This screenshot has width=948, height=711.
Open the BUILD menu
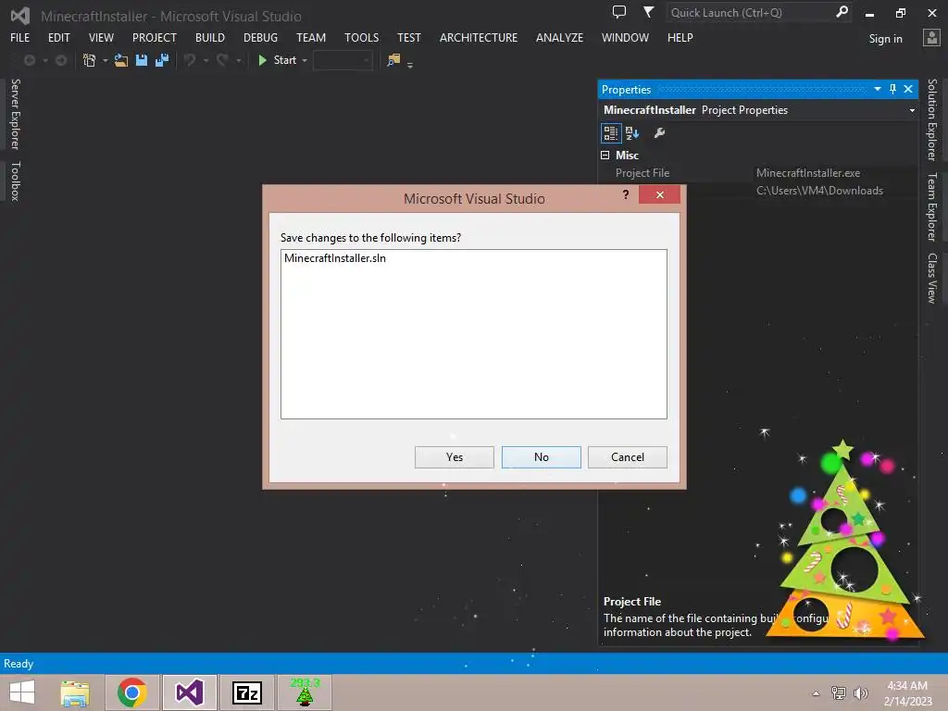210,37
